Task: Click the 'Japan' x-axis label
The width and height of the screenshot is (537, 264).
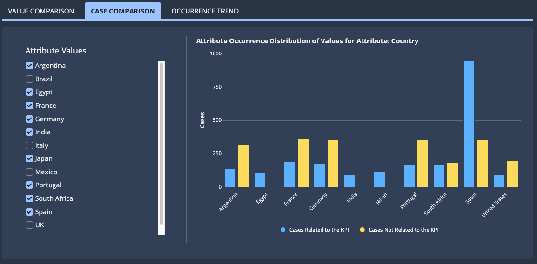Action: point(382,198)
